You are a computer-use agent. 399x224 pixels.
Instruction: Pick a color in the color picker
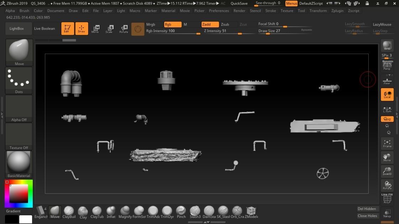click(x=19, y=193)
